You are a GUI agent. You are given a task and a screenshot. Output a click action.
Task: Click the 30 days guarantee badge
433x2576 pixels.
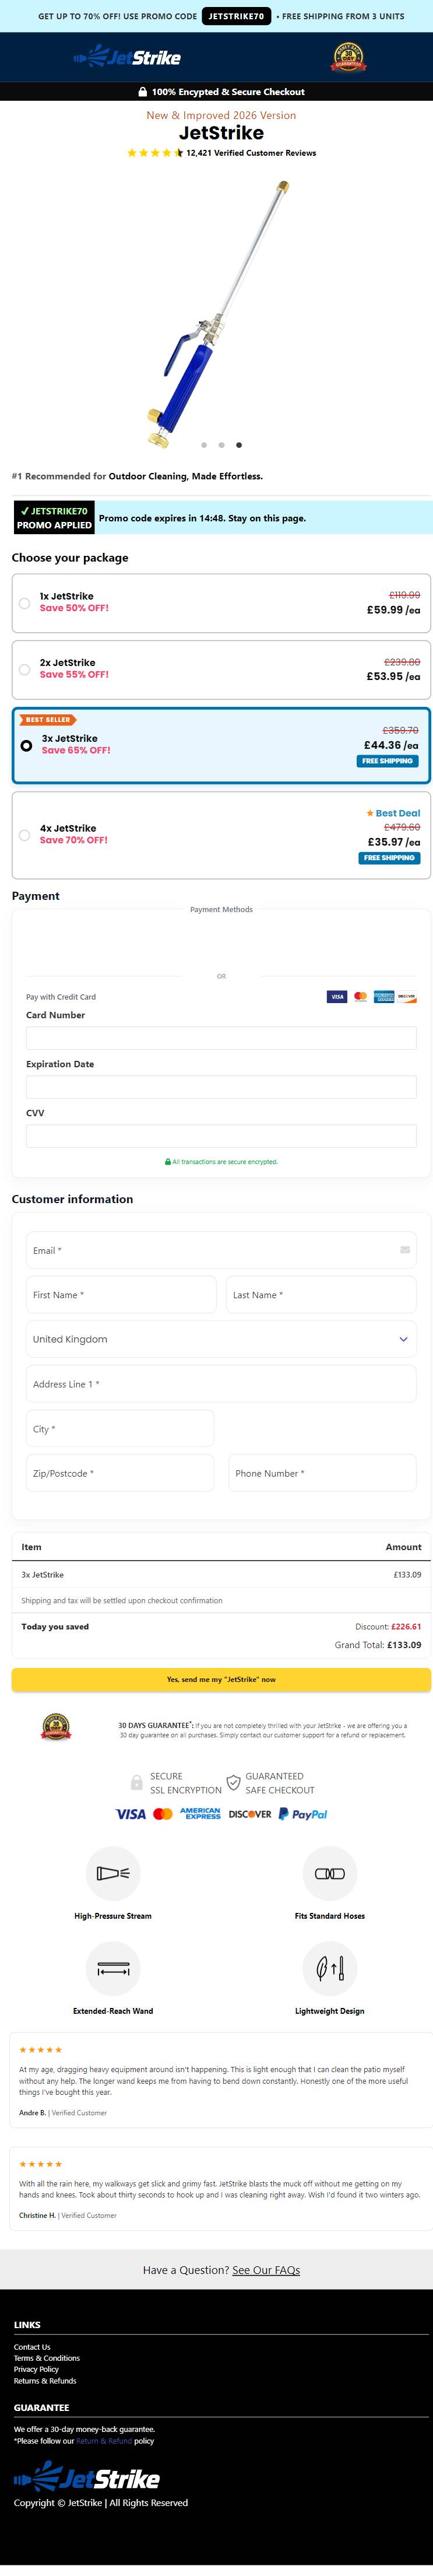(x=56, y=1727)
